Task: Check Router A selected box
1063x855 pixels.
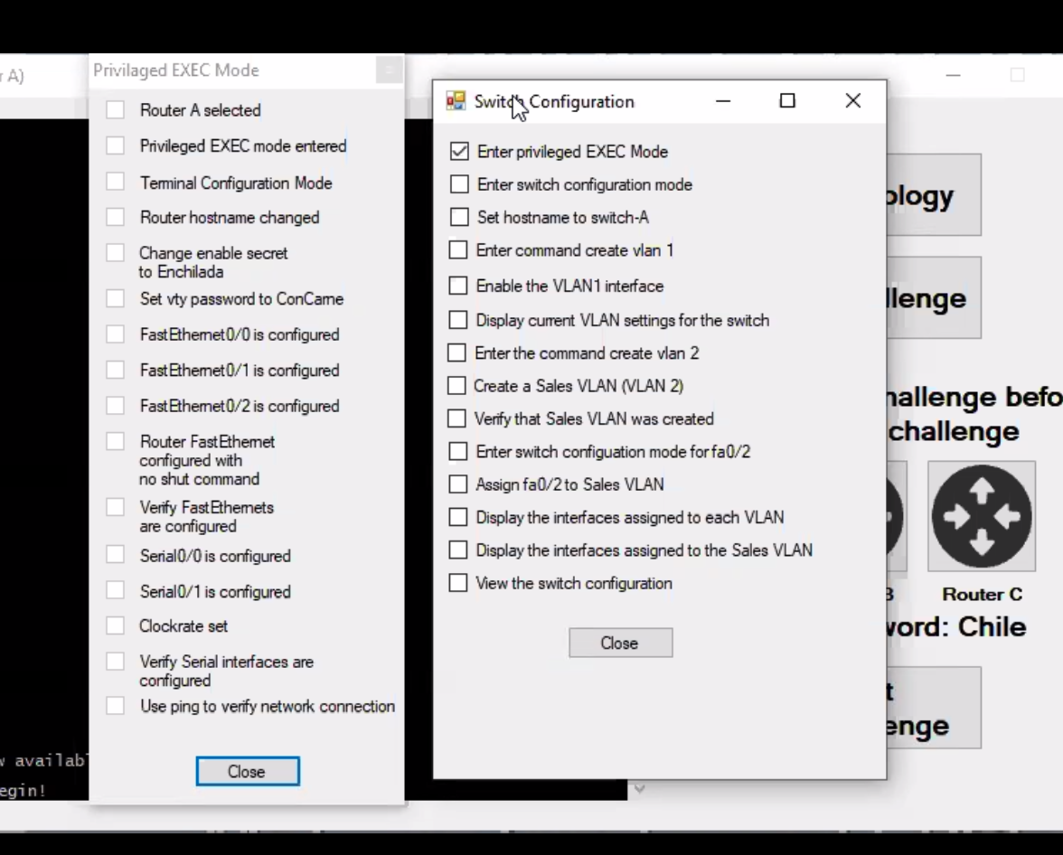Action: click(x=116, y=110)
